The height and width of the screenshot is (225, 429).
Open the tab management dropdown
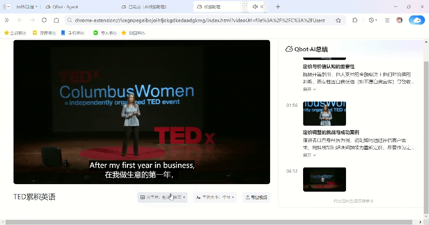27,7
